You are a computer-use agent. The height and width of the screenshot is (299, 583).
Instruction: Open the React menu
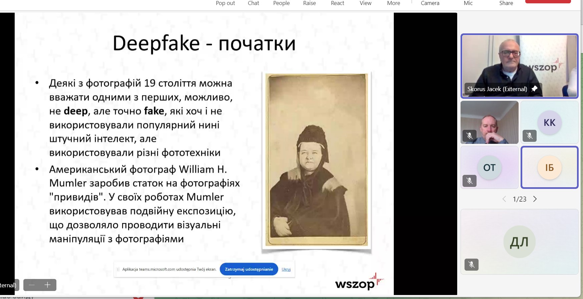click(337, 3)
